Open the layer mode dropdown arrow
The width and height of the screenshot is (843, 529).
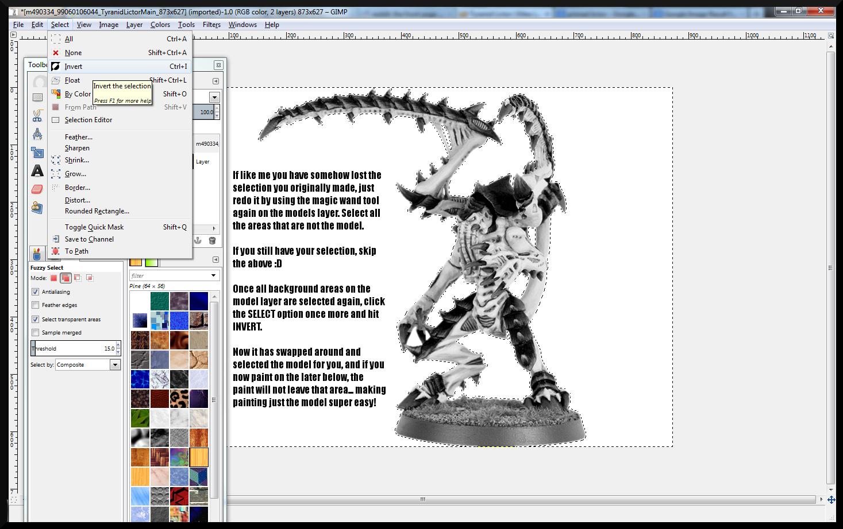pos(214,98)
